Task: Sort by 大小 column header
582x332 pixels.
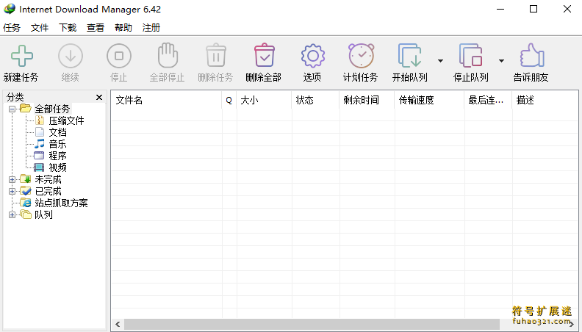Action: 265,100
